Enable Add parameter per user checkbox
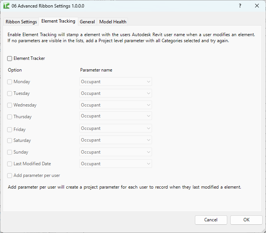Screen dimensions: 266x233 (10, 175)
